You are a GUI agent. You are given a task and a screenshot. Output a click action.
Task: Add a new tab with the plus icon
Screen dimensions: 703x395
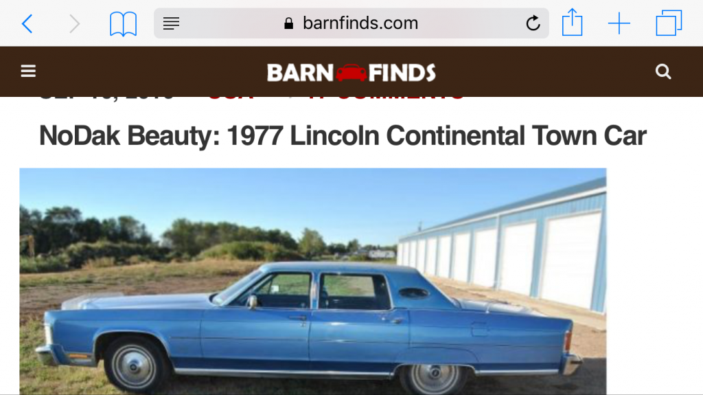[619, 23]
